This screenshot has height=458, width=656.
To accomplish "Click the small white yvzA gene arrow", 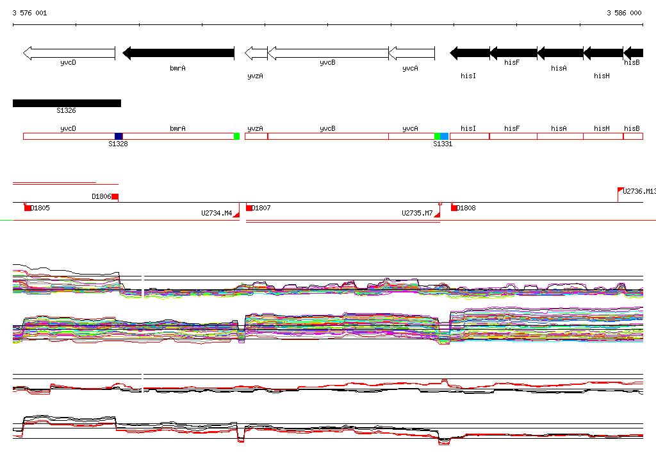I will (x=256, y=53).
